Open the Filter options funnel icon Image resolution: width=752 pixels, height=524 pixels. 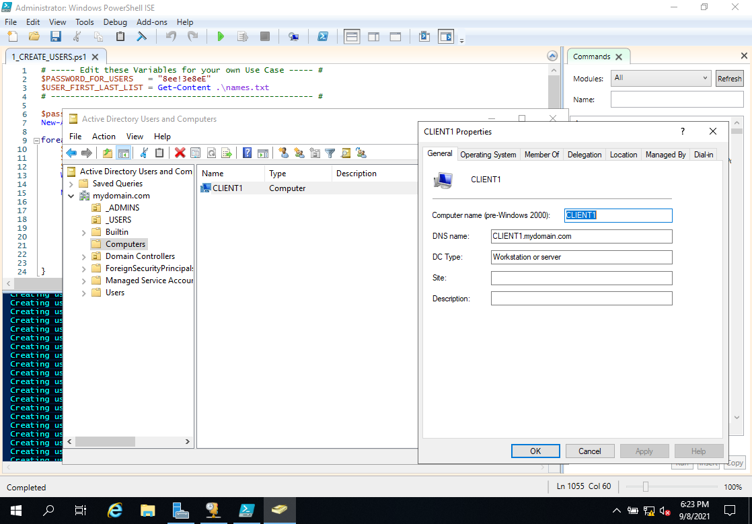coord(330,153)
